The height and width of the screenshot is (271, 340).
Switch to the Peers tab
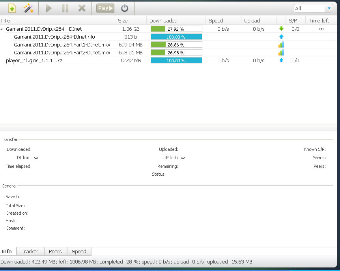tap(56, 252)
